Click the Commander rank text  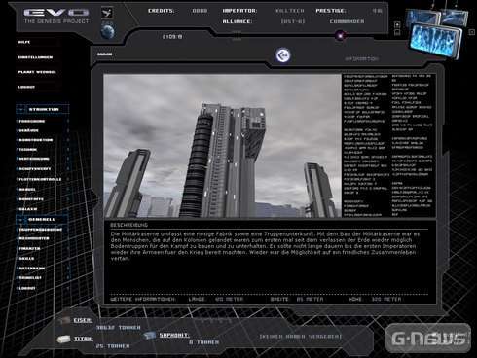coord(347,21)
